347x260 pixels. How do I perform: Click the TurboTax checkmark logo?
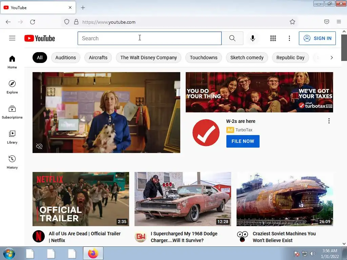[x=206, y=133]
